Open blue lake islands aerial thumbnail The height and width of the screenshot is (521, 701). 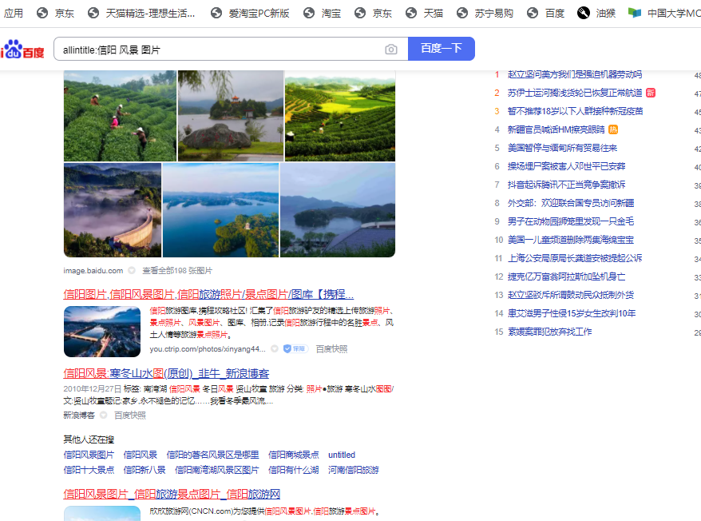coord(220,210)
